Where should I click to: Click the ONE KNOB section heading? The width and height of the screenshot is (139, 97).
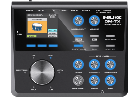[x=102, y=56]
